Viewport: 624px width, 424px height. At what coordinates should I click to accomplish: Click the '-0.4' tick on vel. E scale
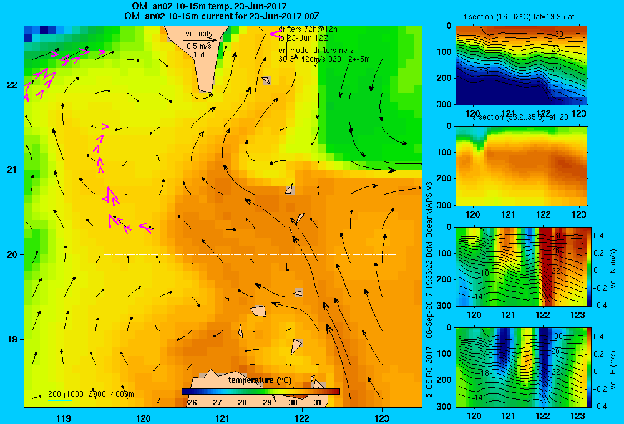(x=600, y=406)
